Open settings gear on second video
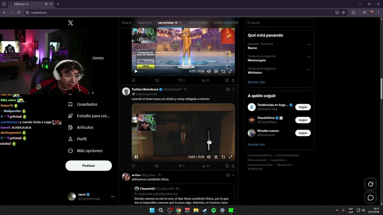This screenshot has height=215, width=383. click(x=216, y=157)
